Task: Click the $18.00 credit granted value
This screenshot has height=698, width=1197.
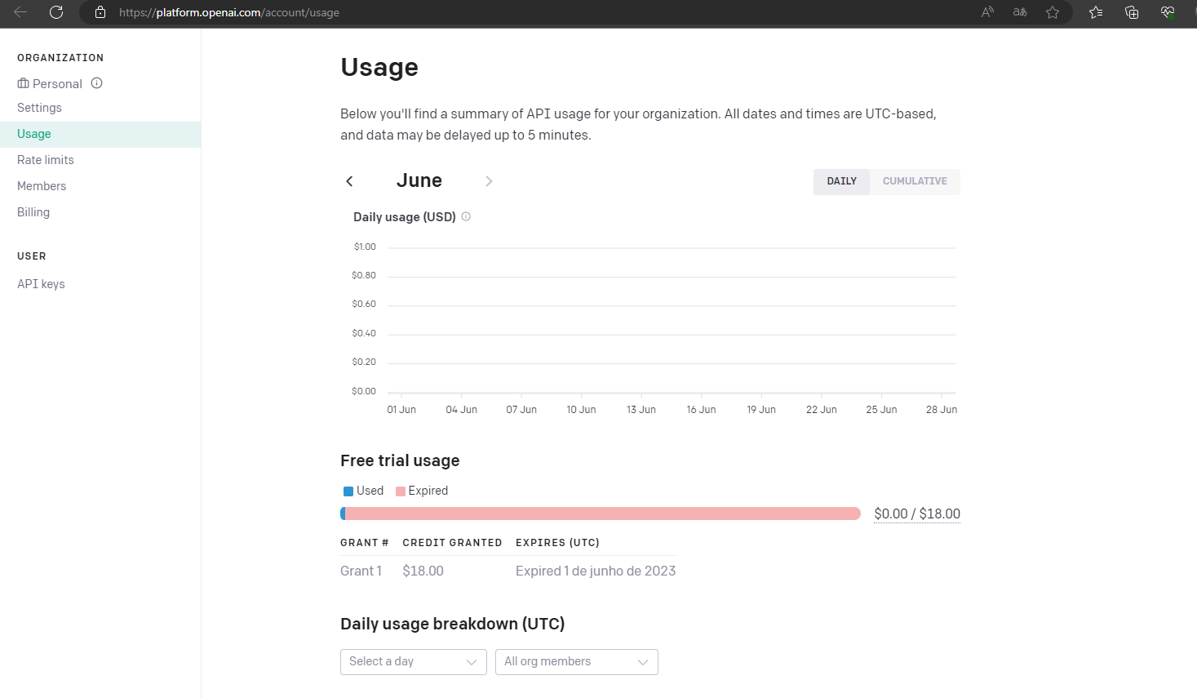Action: [x=423, y=571]
